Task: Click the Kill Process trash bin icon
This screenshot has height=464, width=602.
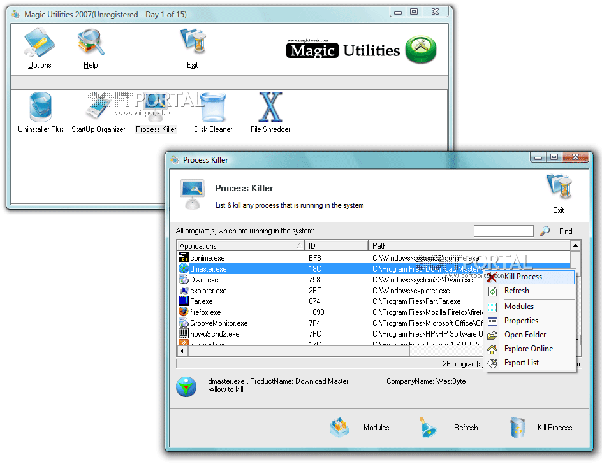Action: (x=518, y=428)
